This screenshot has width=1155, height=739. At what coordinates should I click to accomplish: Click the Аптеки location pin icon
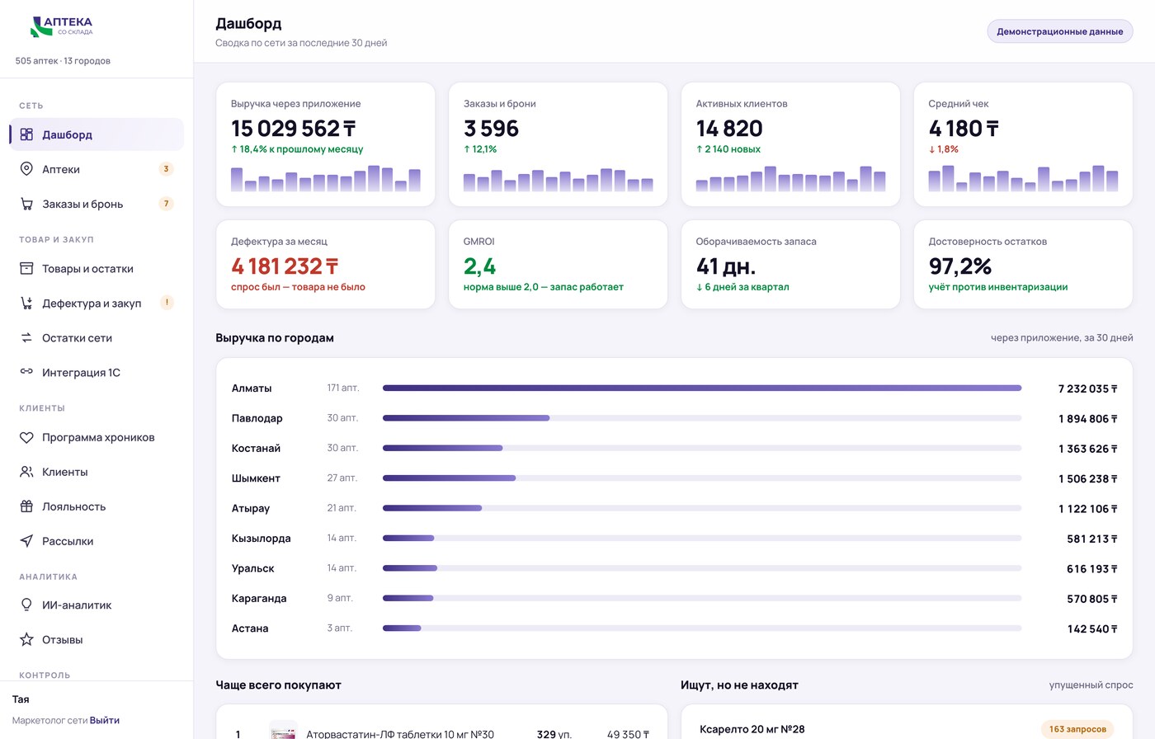click(x=26, y=169)
